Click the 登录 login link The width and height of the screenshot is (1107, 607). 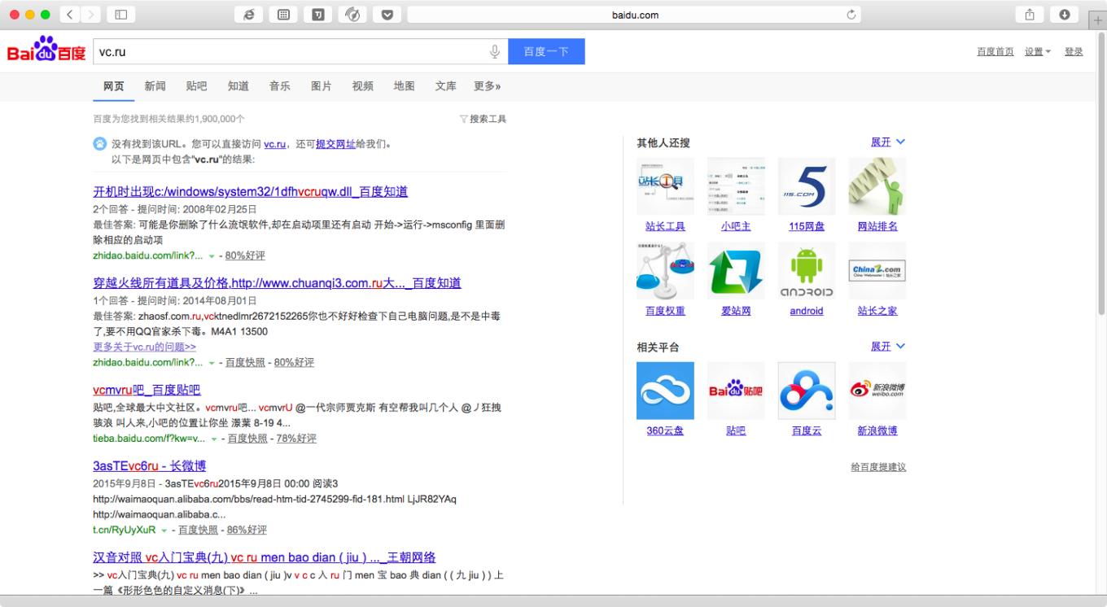click(x=1074, y=52)
